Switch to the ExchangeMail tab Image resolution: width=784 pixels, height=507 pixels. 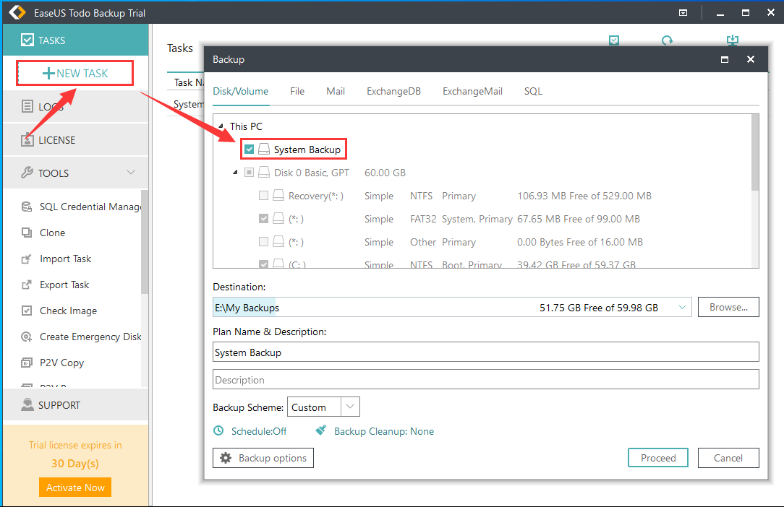pos(472,92)
